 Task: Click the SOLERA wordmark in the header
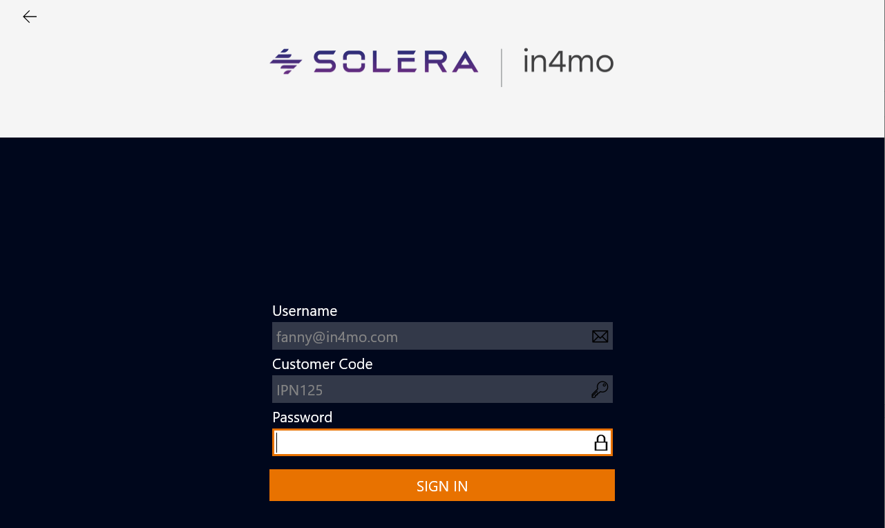coord(395,62)
